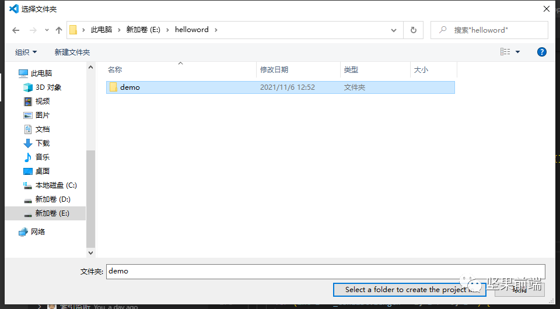Click sidebar scrollbar down arrow
The image size is (560, 309).
(91, 252)
